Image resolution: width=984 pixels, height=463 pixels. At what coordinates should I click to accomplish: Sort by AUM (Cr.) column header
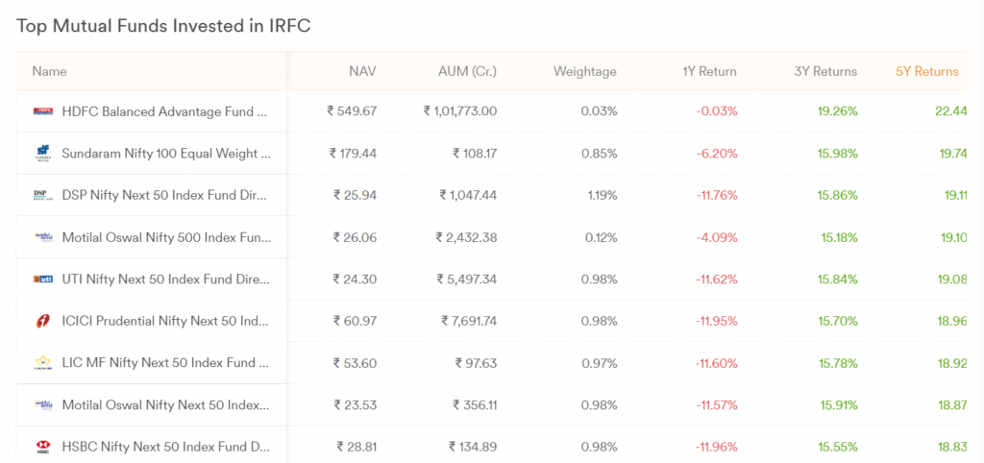[467, 71]
